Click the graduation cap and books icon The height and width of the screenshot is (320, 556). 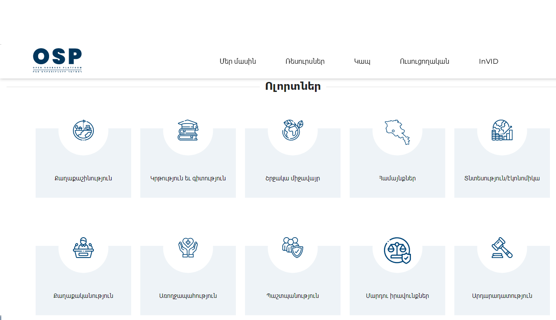pyautogui.click(x=188, y=130)
